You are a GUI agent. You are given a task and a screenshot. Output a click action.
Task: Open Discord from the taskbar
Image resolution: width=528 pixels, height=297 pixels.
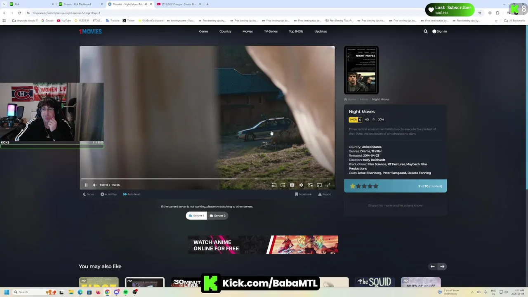click(x=117, y=292)
